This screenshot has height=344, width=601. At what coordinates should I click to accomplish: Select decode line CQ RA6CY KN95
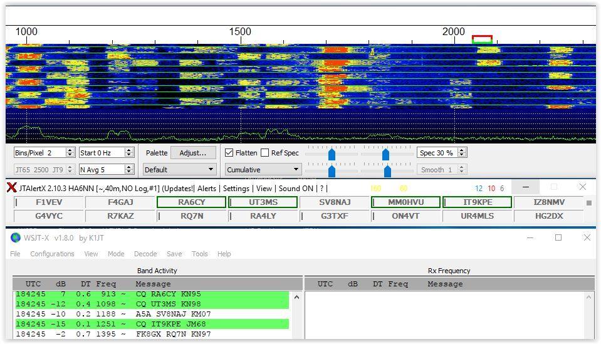click(x=152, y=294)
